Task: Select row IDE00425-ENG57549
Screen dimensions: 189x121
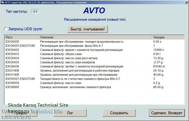Action: pos(94,46)
